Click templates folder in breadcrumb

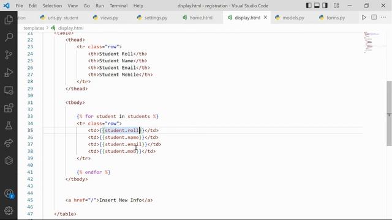[x=34, y=28]
